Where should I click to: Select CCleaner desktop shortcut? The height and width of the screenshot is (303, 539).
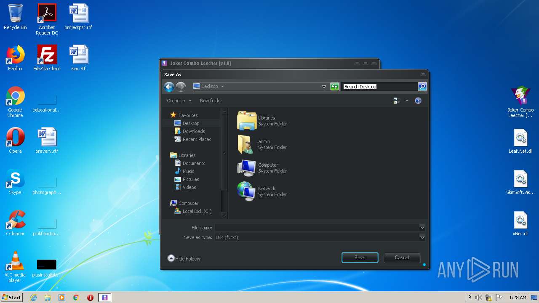coord(15,223)
